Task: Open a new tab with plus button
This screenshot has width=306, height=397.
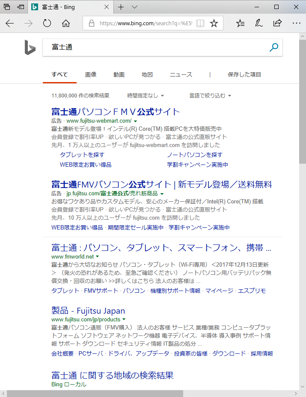Action: pyautogui.click(x=121, y=7)
